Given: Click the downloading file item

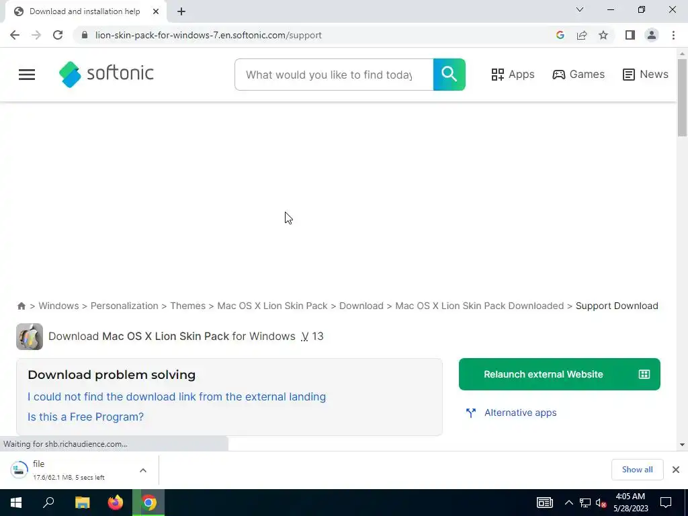Looking at the screenshot, I should point(70,470).
